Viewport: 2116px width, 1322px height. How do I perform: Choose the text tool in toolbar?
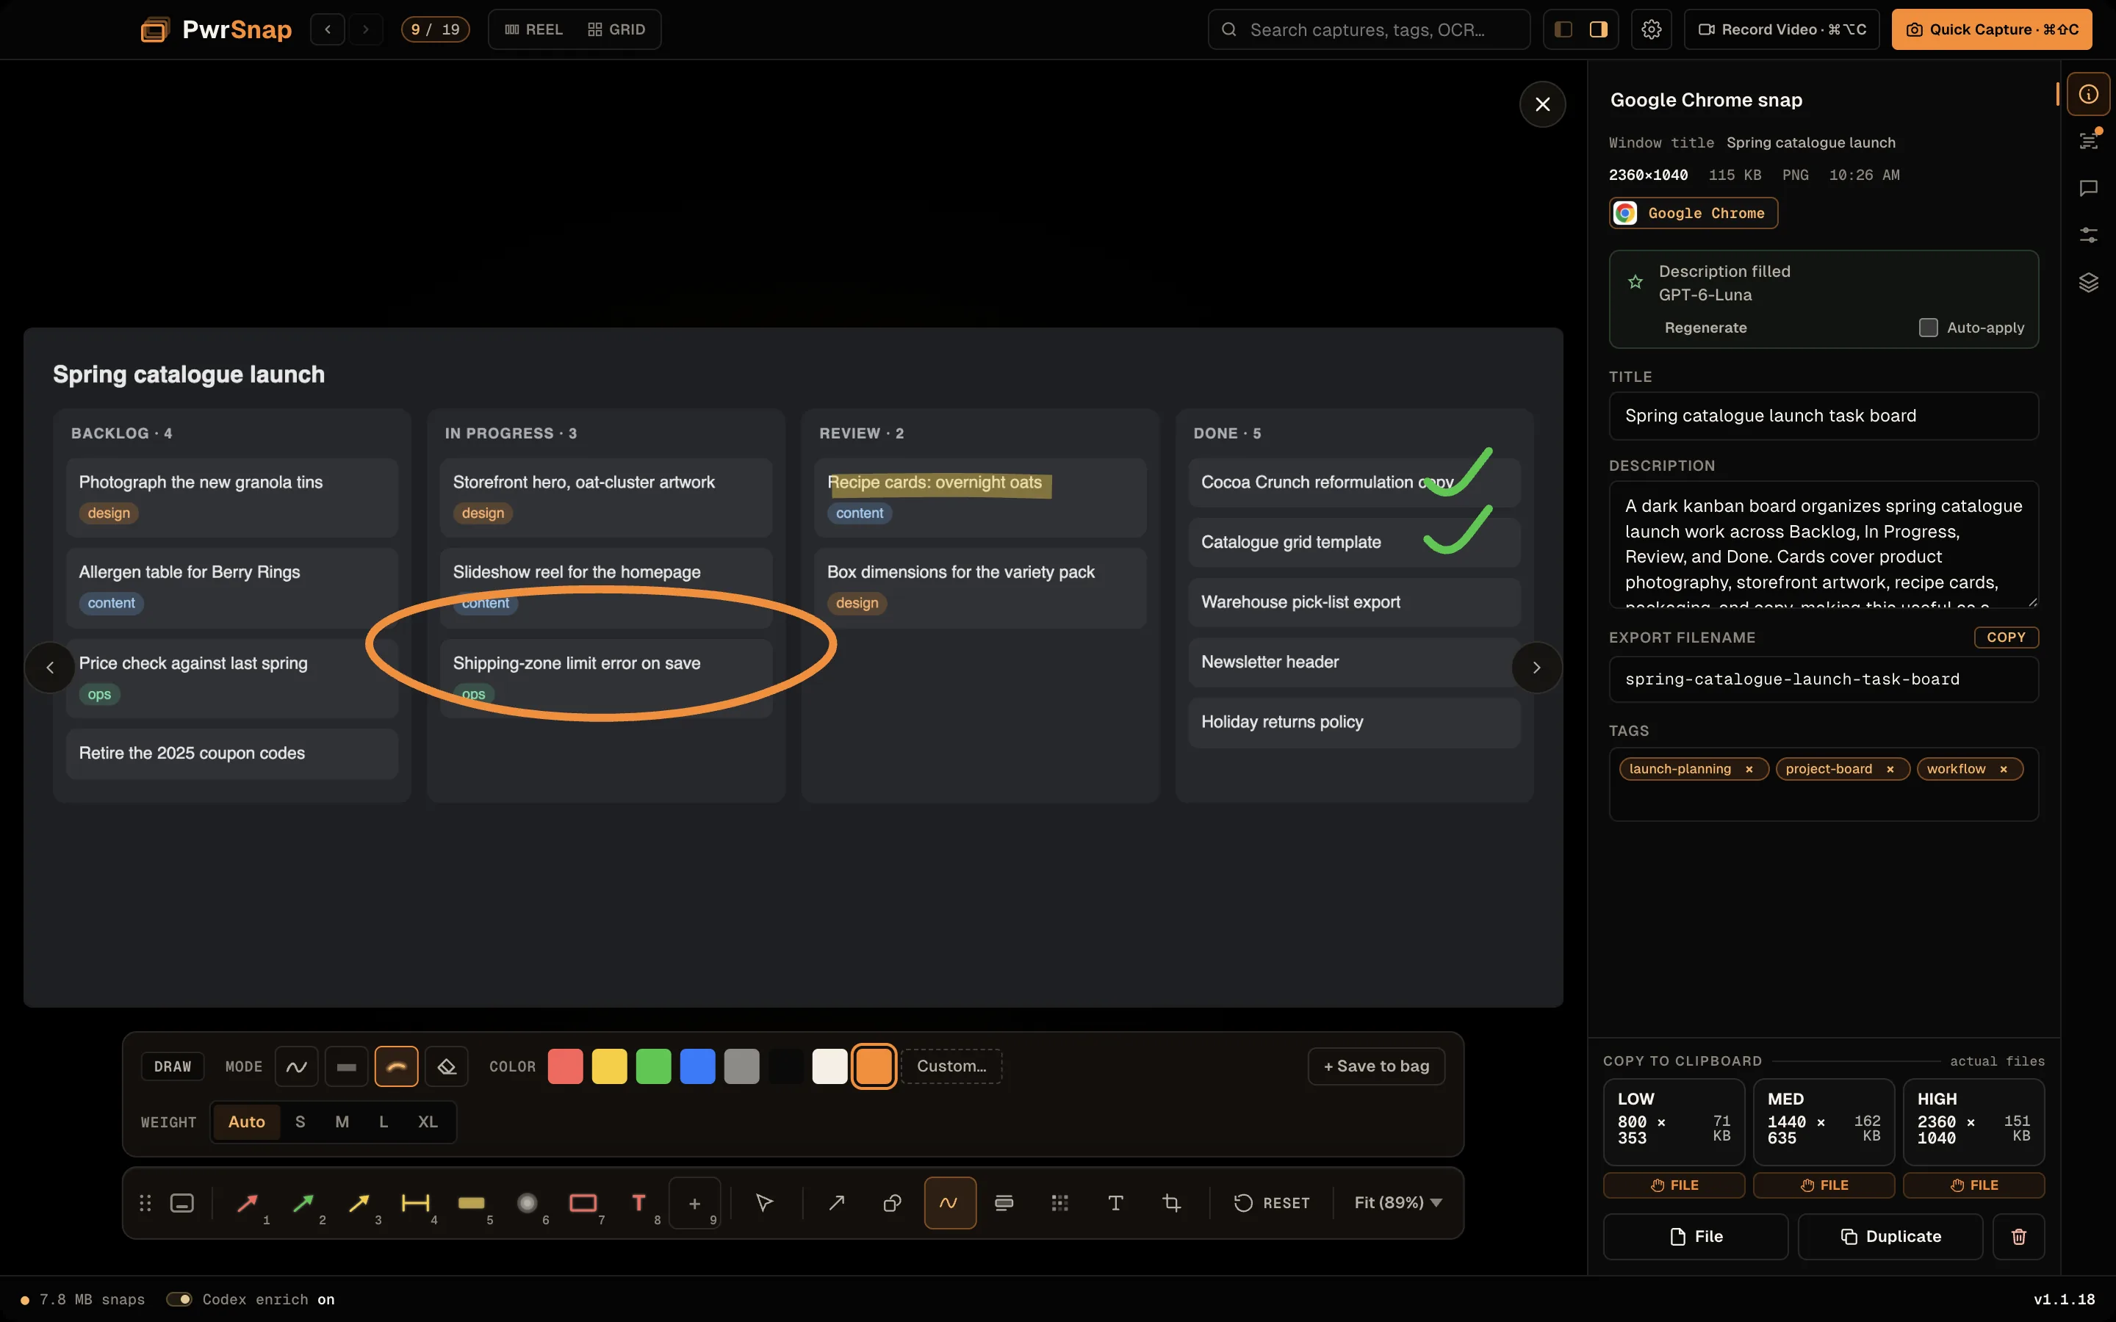pos(1116,1203)
